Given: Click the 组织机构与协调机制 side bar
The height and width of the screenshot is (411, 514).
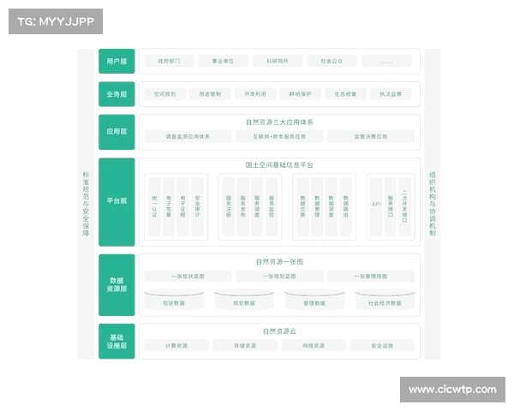Looking at the screenshot, I should (433, 204).
